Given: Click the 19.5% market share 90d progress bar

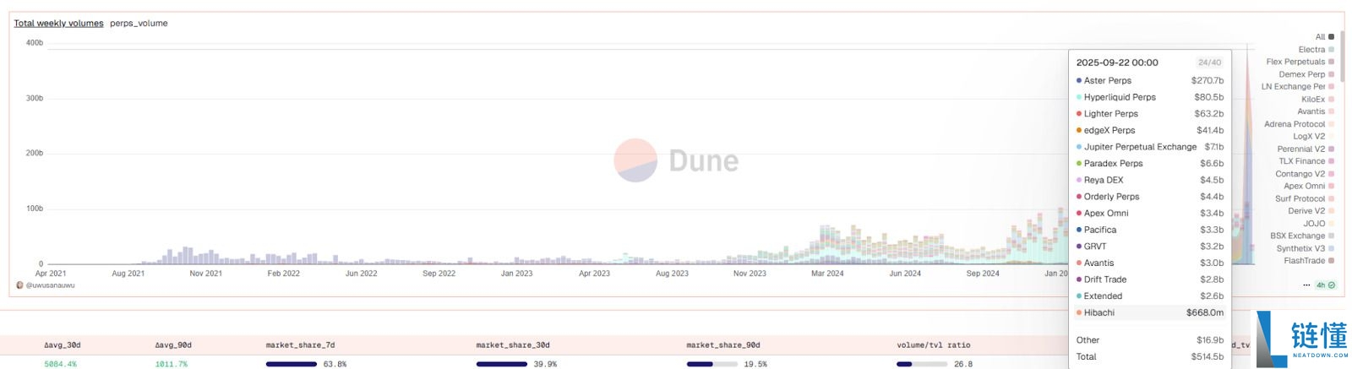Looking at the screenshot, I should pyautogui.click(x=711, y=365).
